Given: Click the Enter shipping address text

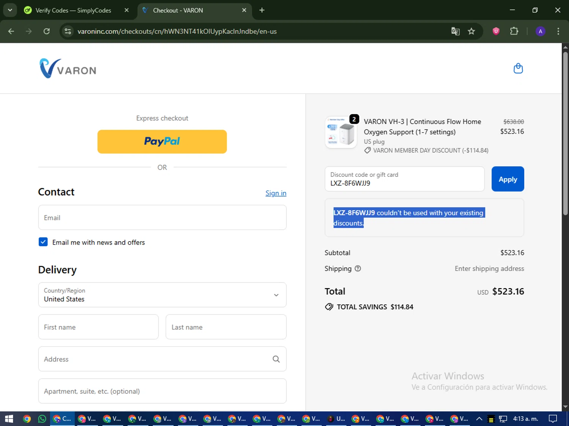Looking at the screenshot, I should [489, 268].
